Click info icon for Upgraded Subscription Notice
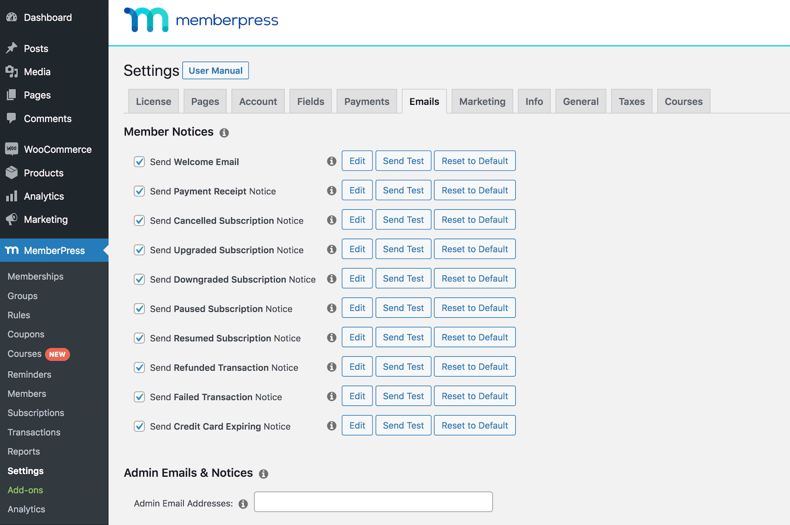This screenshot has width=790, height=525. 332,250
